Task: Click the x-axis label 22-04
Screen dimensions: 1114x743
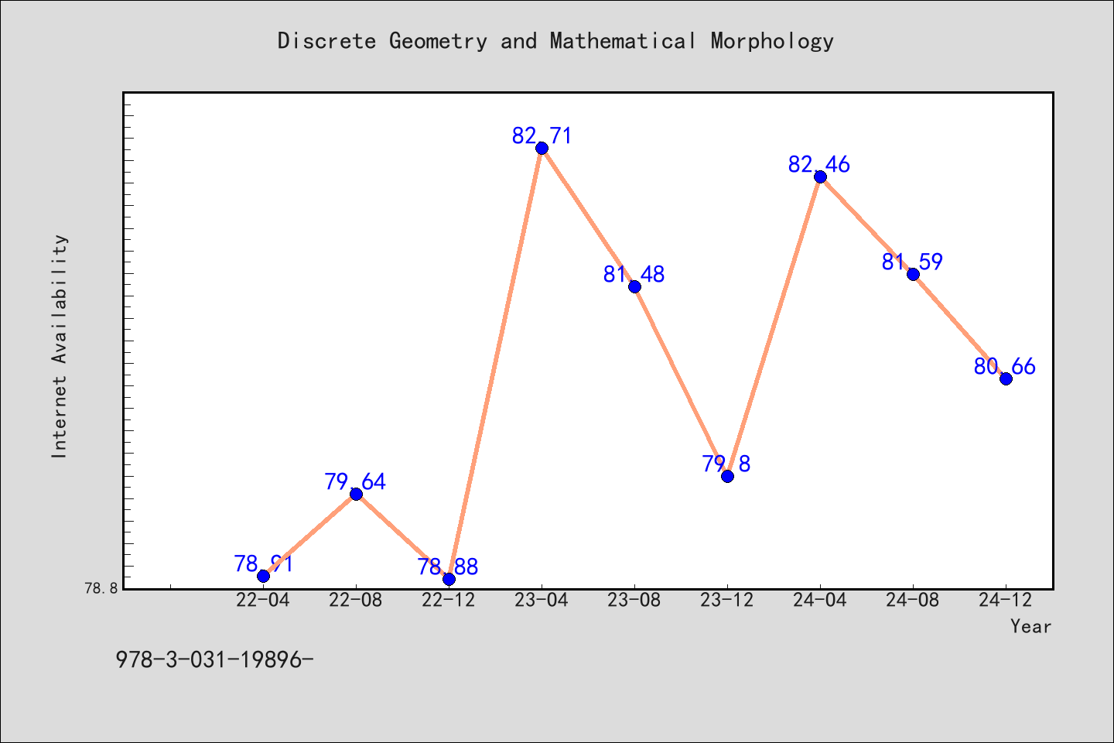Action: click(x=263, y=601)
